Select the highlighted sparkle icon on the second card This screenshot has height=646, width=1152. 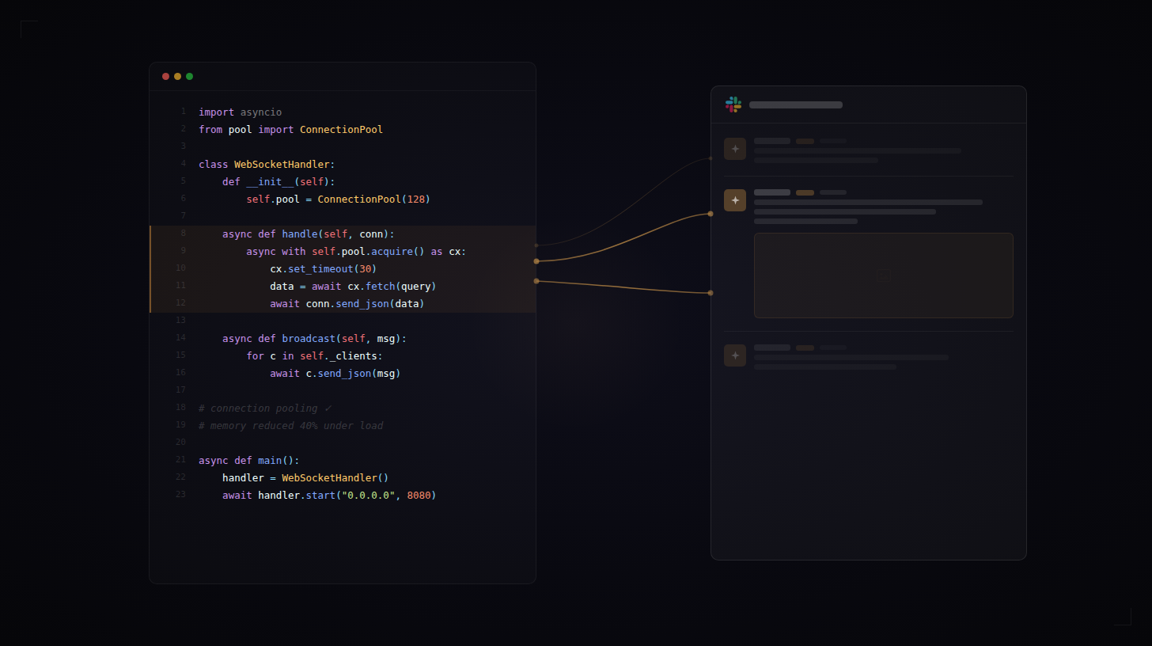tap(734, 200)
